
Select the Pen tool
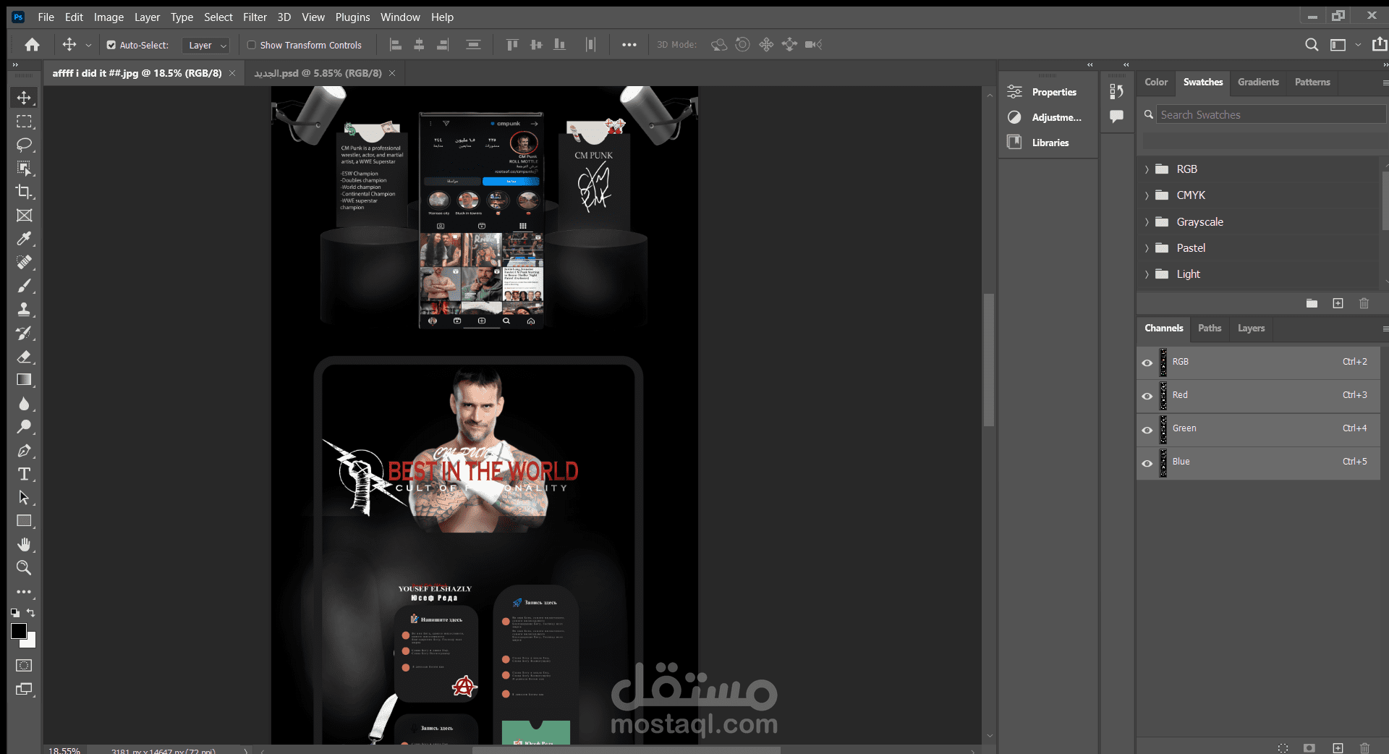tap(24, 450)
